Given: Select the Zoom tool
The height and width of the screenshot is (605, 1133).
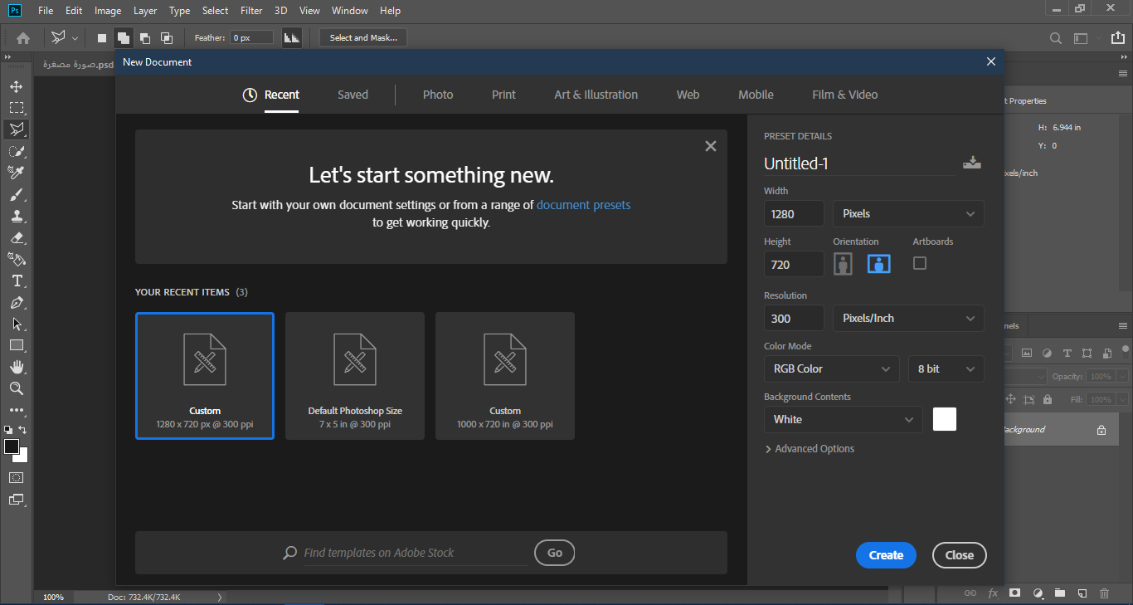Looking at the screenshot, I should click(x=17, y=388).
